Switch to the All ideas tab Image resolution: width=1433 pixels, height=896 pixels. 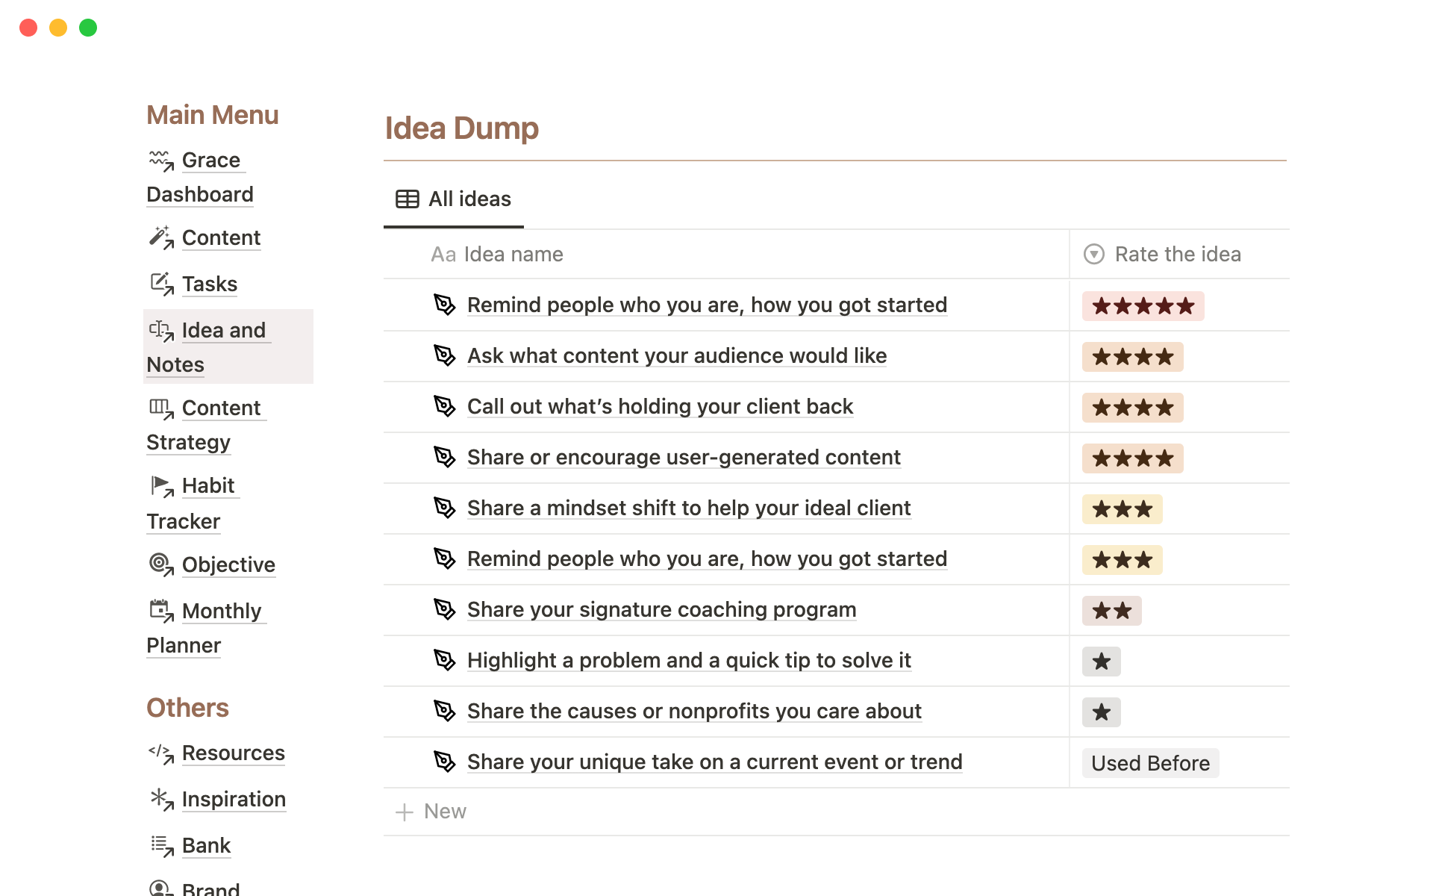point(454,199)
